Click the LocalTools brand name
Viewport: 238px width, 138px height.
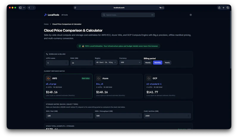(54, 15)
